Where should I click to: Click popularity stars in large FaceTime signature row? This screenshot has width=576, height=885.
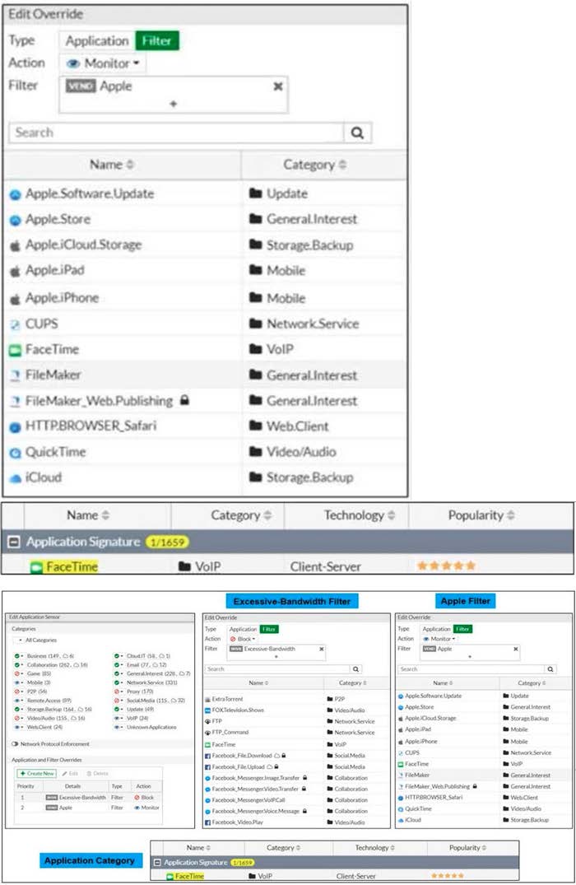coord(446,566)
